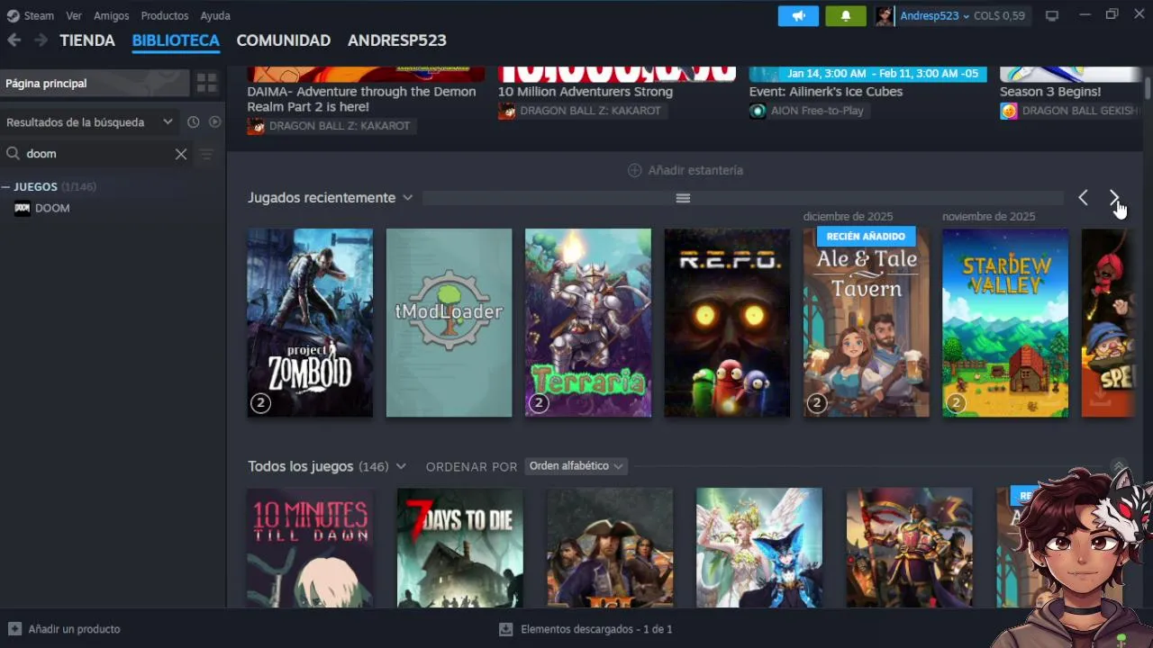Open the Ver menu
1153x648 pixels.
click(x=74, y=15)
